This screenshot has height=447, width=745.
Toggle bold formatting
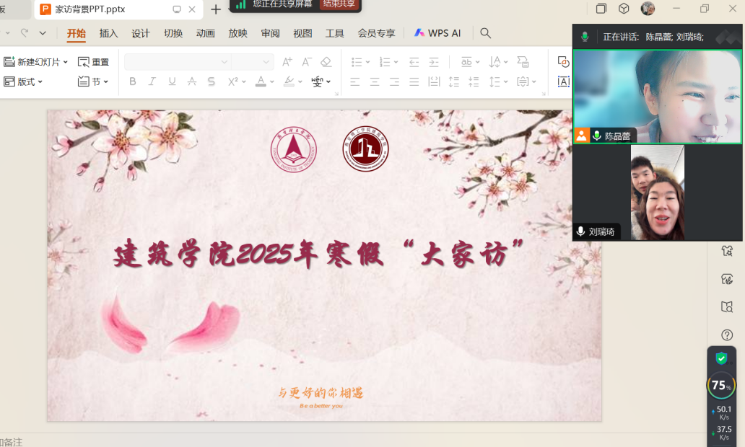pos(133,81)
